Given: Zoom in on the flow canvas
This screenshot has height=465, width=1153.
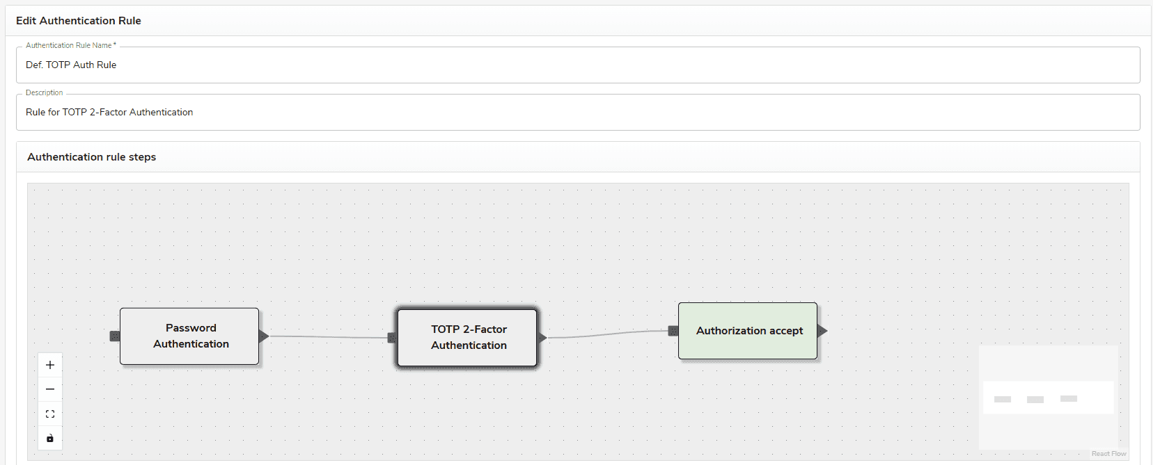Looking at the screenshot, I should (50, 365).
